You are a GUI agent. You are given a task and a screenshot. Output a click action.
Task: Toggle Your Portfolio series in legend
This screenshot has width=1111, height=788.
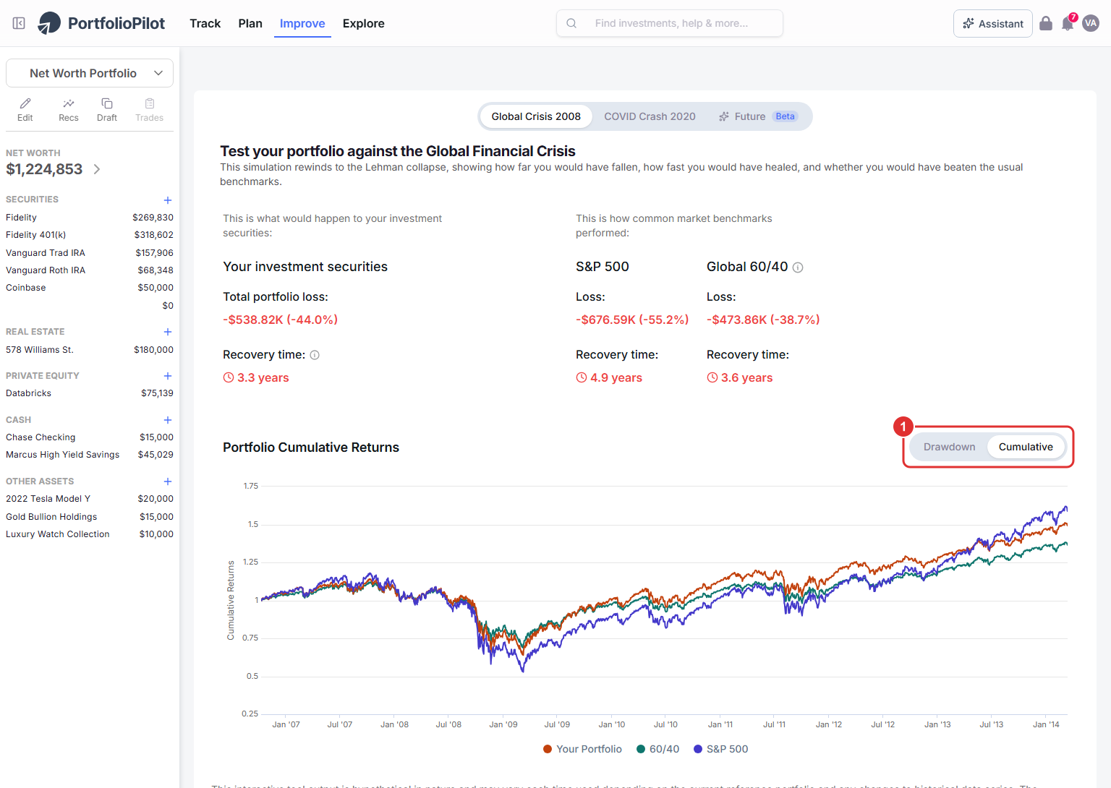[x=582, y=749]
